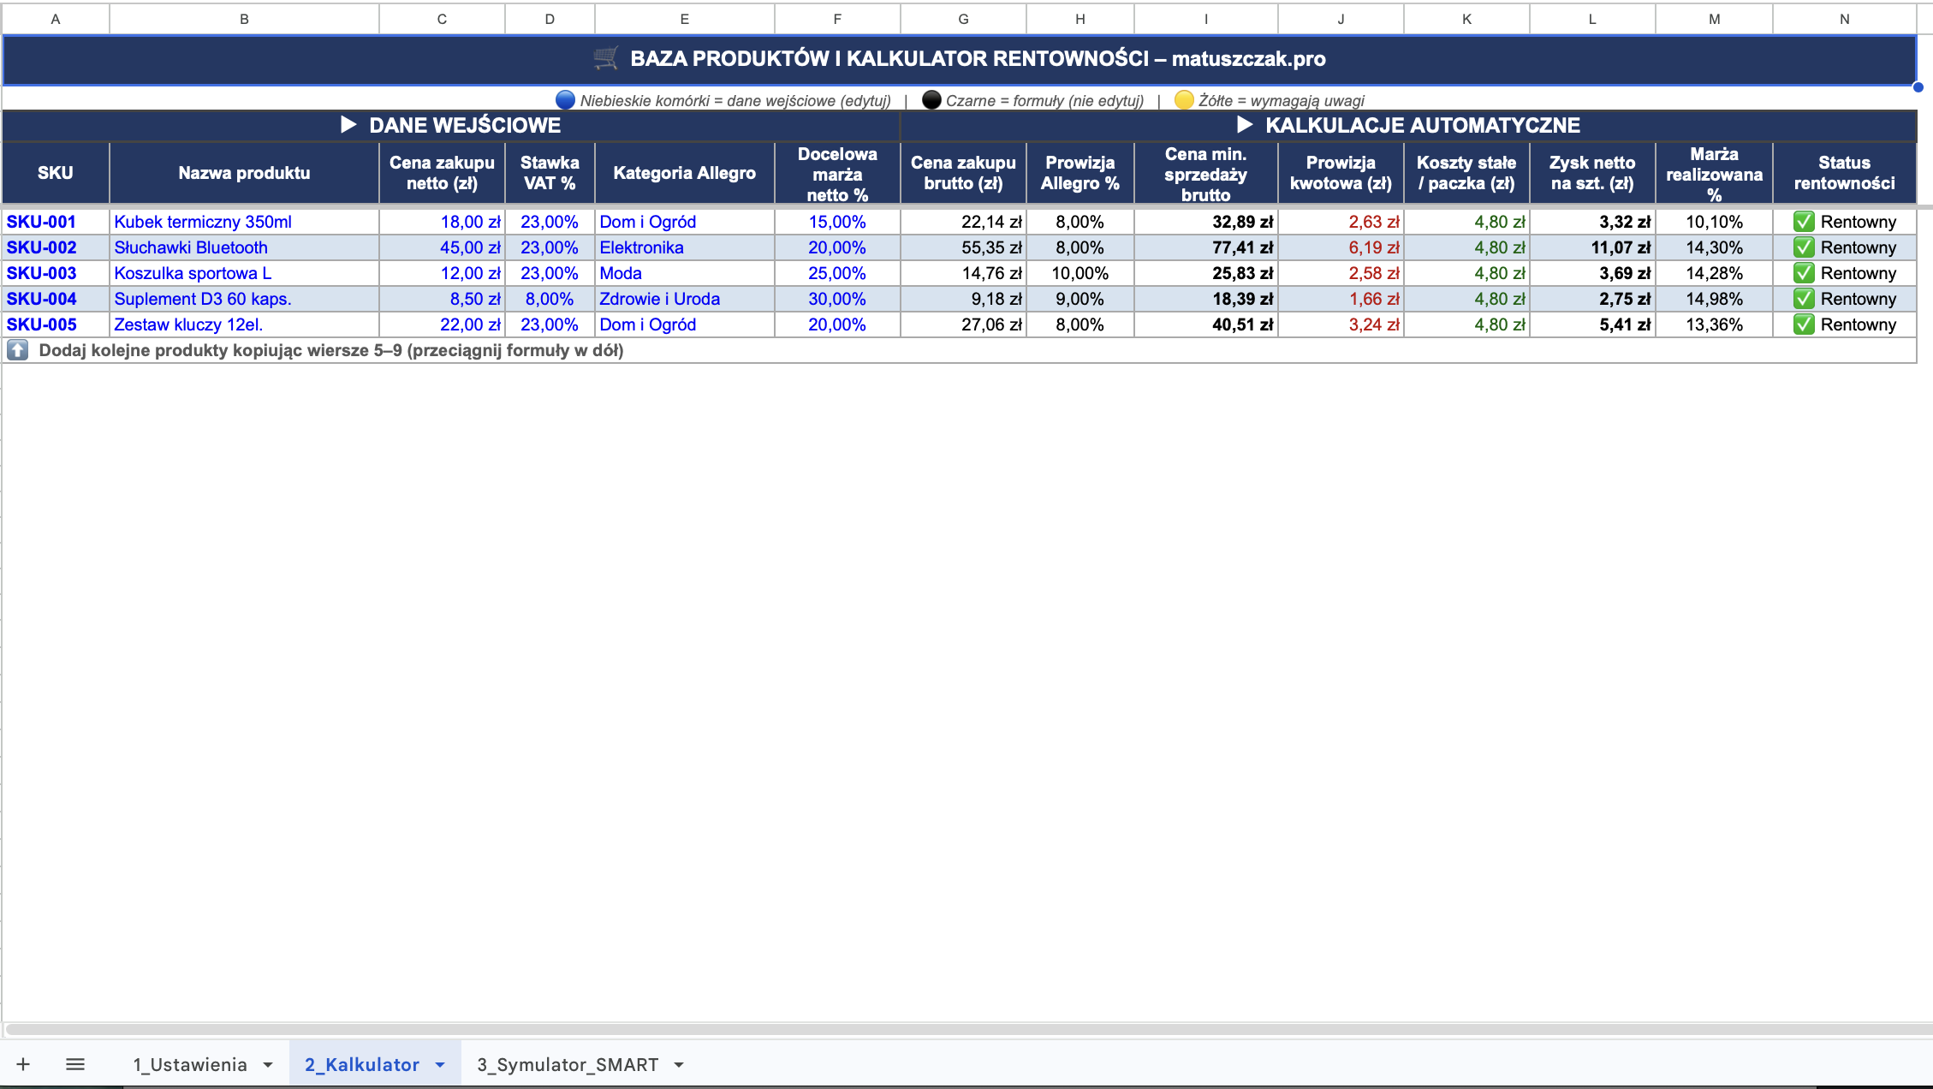Switch to the 3_Symulator_SMART sheet tab

[x=568, y=1064]
